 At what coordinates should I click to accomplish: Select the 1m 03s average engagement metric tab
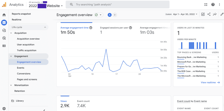pos(155,30)
